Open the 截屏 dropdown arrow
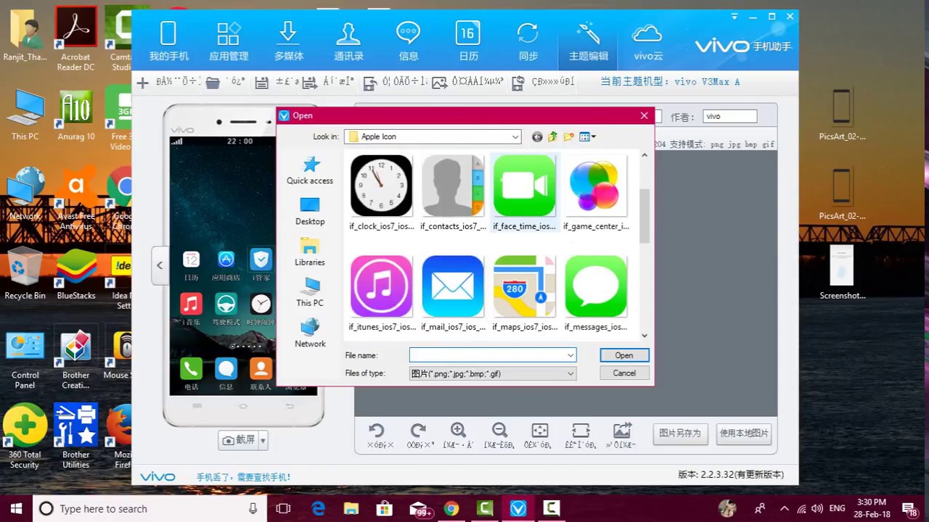Screen dimensions: 929x522 263,440
